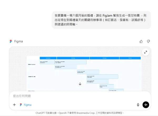
Task: Click the Figma app name label
Action: pos(18,41)
